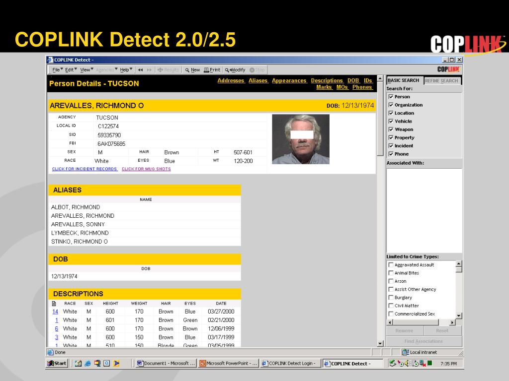
Task: Click the Local intranet zone icon
Action: (x=405, y=352)
